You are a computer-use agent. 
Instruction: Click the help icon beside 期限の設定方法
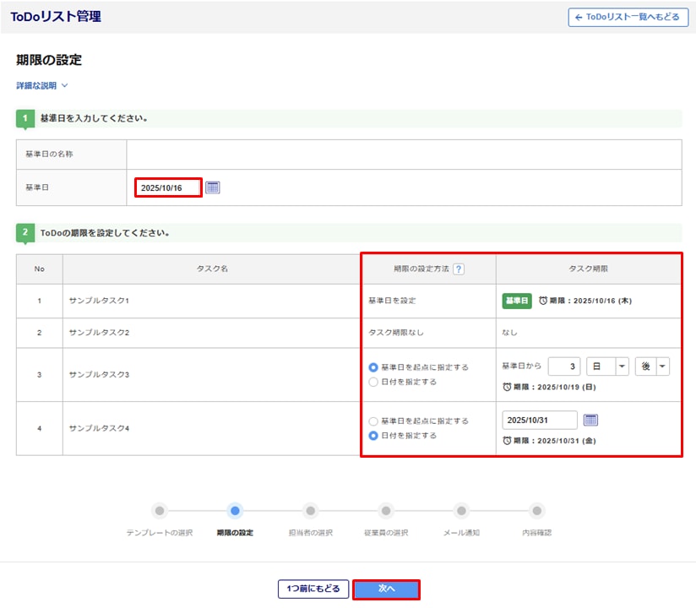(x=459, y=269)
